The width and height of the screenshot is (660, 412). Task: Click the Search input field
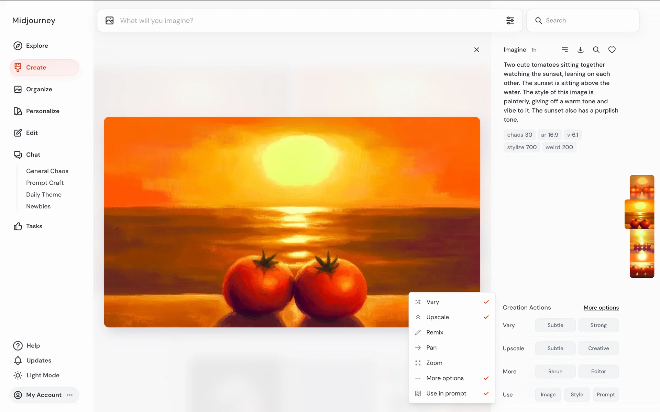588,21
